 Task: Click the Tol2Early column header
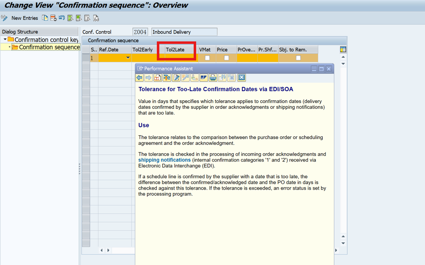148,50
